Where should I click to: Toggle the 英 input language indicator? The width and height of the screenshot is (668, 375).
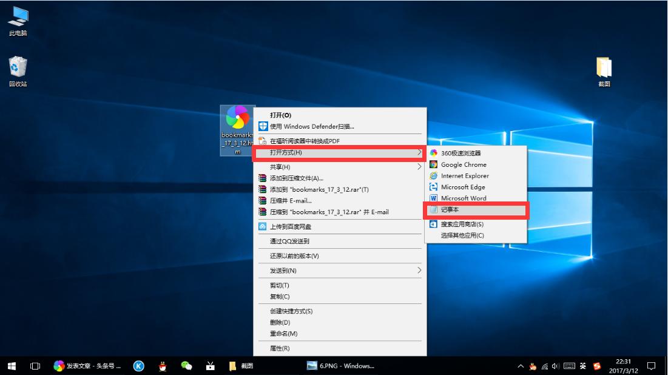(583, 366)
